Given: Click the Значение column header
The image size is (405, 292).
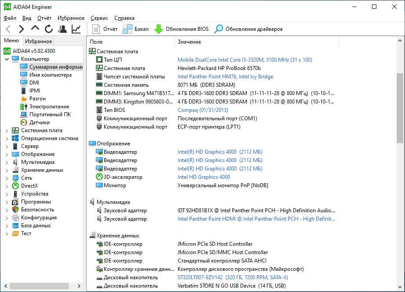Looking at the screenshot, I should click(x=257, y=42).
